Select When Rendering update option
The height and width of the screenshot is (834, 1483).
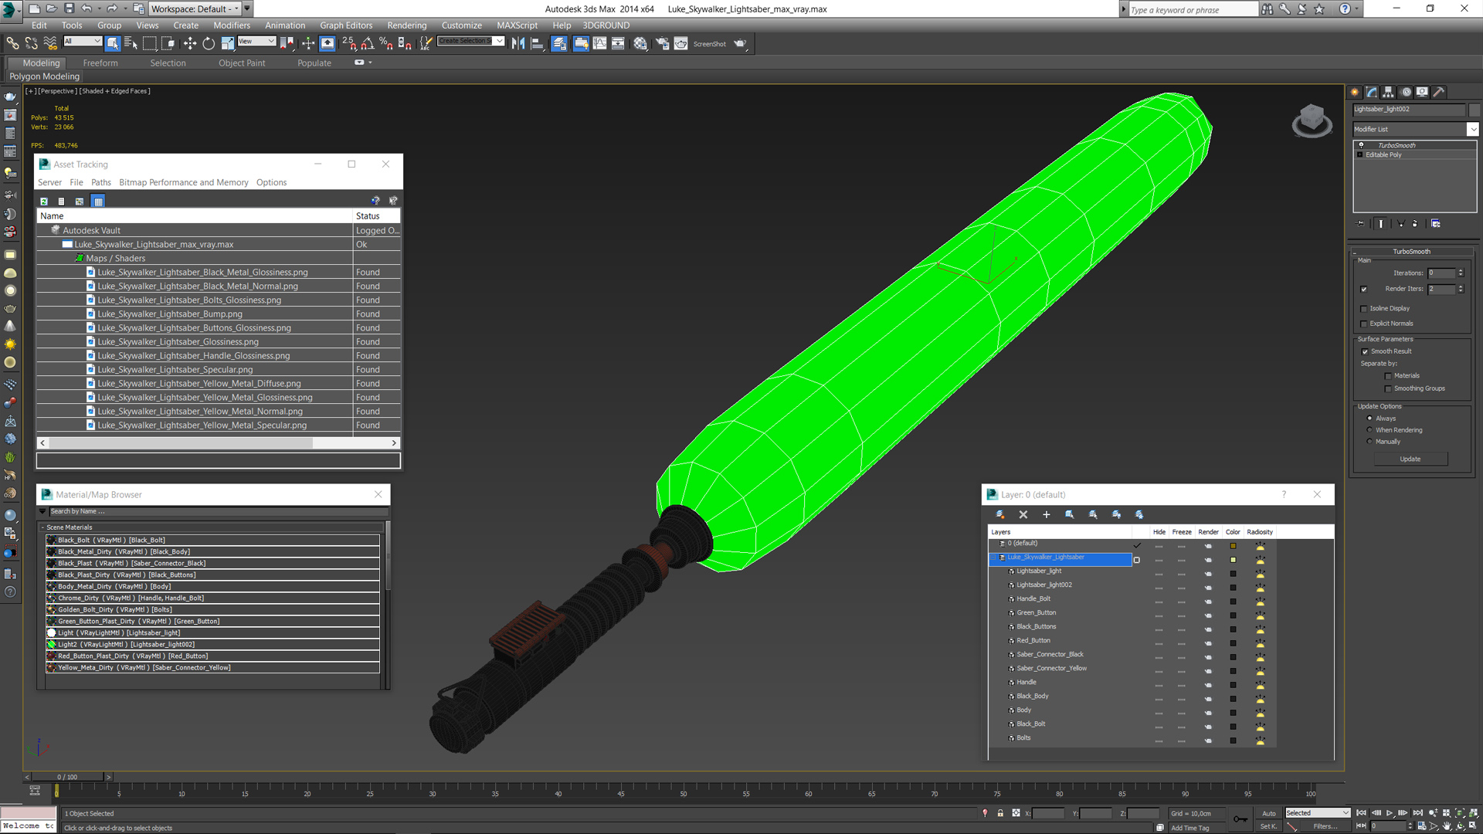tap(1369, 430)
